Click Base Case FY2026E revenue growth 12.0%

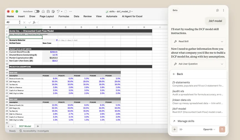click(x=50, y=105)
